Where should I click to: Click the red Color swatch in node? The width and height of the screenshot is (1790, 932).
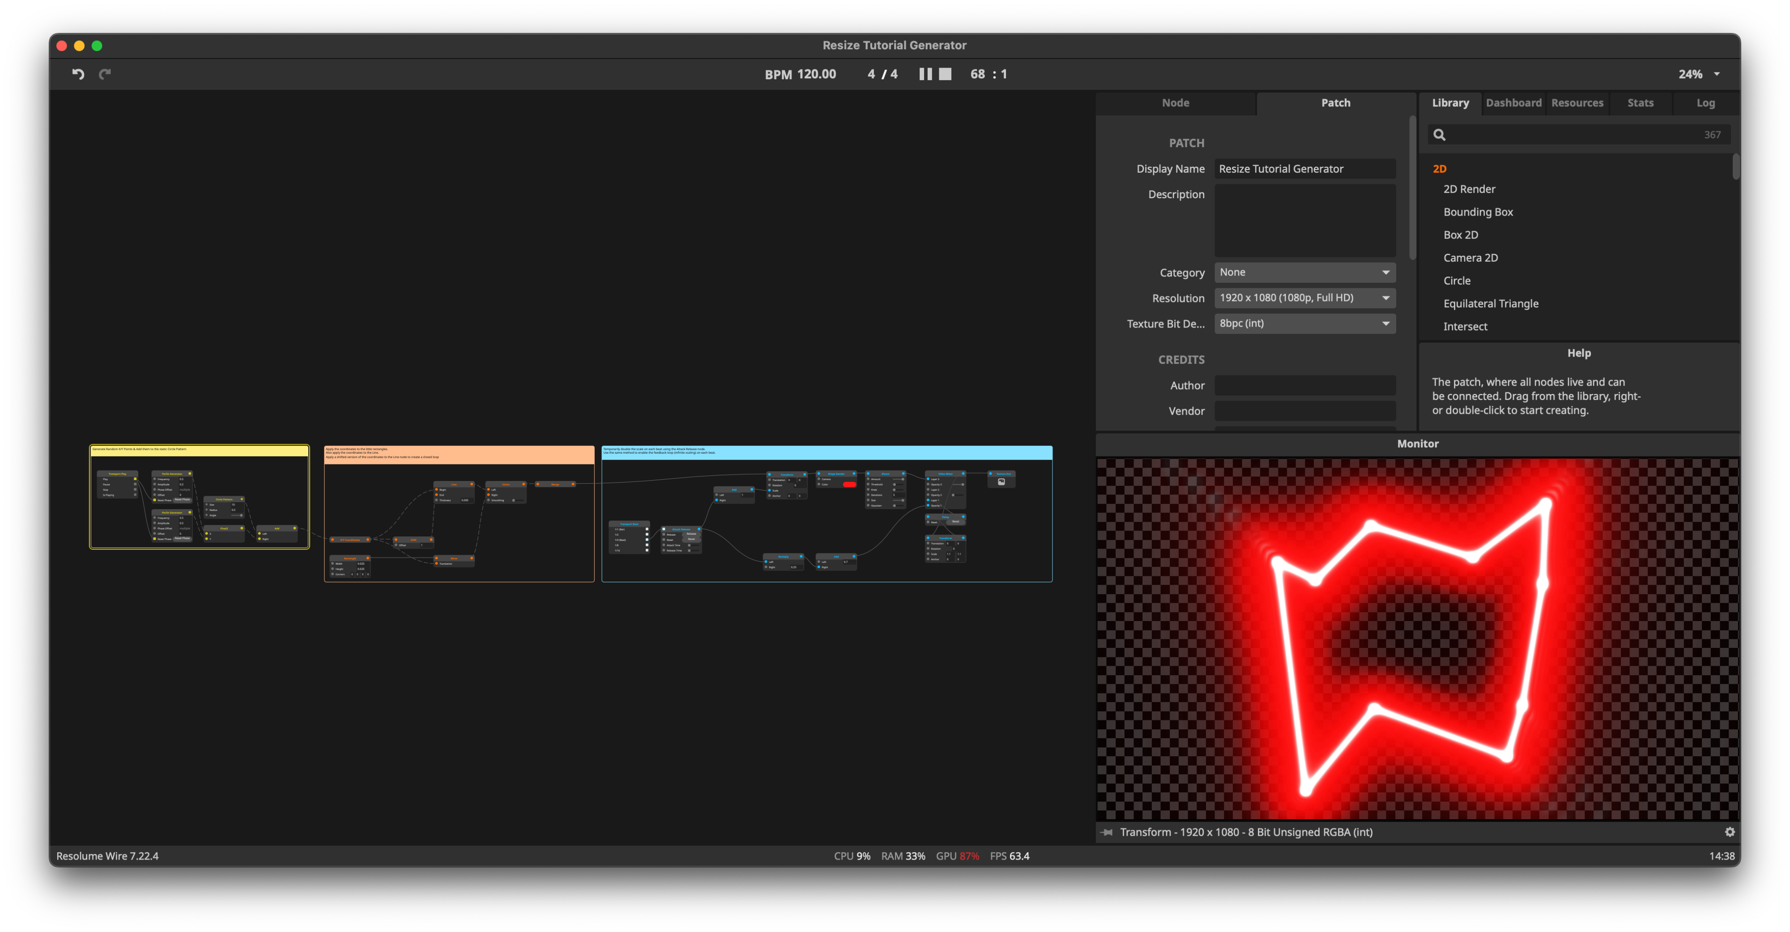[849, 485]
